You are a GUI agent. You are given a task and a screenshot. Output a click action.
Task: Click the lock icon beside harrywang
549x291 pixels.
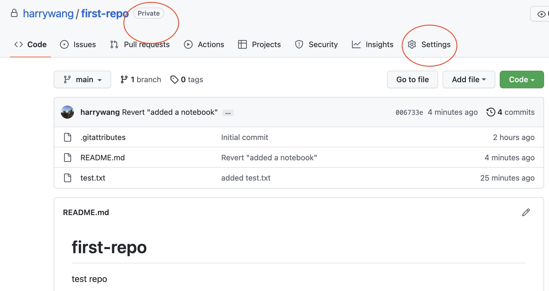coord(14,13)
